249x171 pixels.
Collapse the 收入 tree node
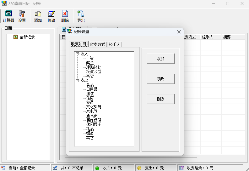(x=77, y=54)
